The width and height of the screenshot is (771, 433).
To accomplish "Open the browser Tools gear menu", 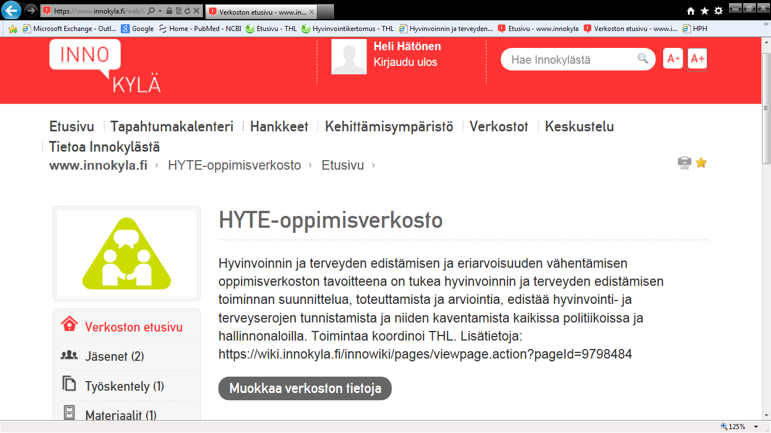I will pyautogui.click(x=719, y=11).
